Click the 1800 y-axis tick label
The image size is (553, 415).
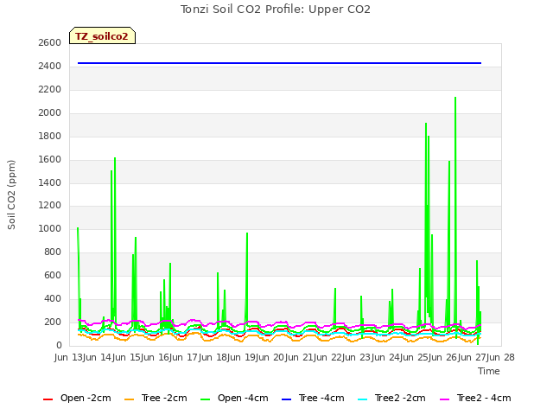click(50, 137)
